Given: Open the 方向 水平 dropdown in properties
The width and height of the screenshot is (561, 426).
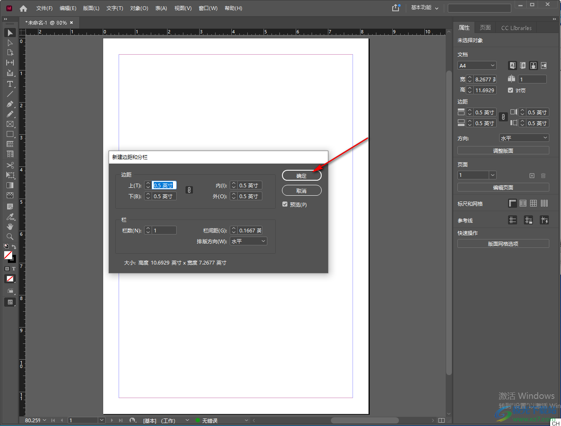Looking at the screenshot, I should (x=524, y=138).
